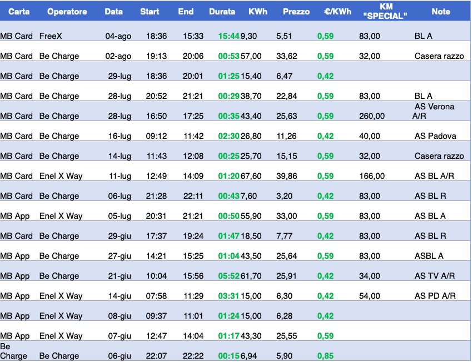Click the 06-lug date cell

coord(120,196)
